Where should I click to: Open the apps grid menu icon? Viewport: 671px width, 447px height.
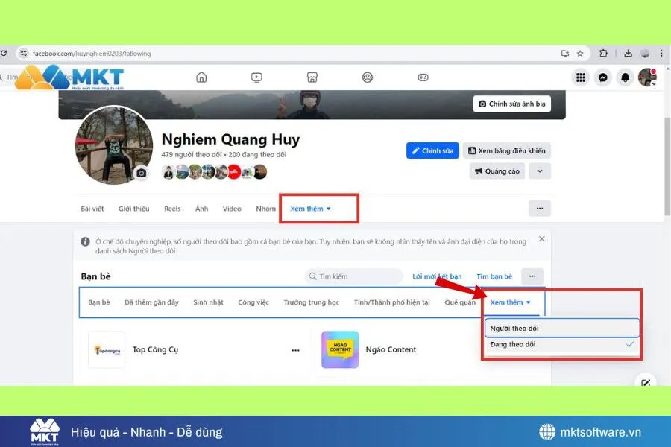[x=581, y=77]
